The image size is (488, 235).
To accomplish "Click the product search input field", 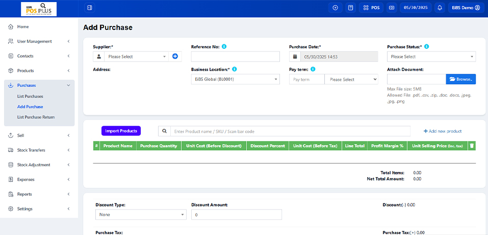I will click(x=290, y=131).
